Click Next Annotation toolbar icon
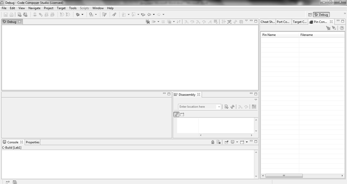 click(124, 15)
